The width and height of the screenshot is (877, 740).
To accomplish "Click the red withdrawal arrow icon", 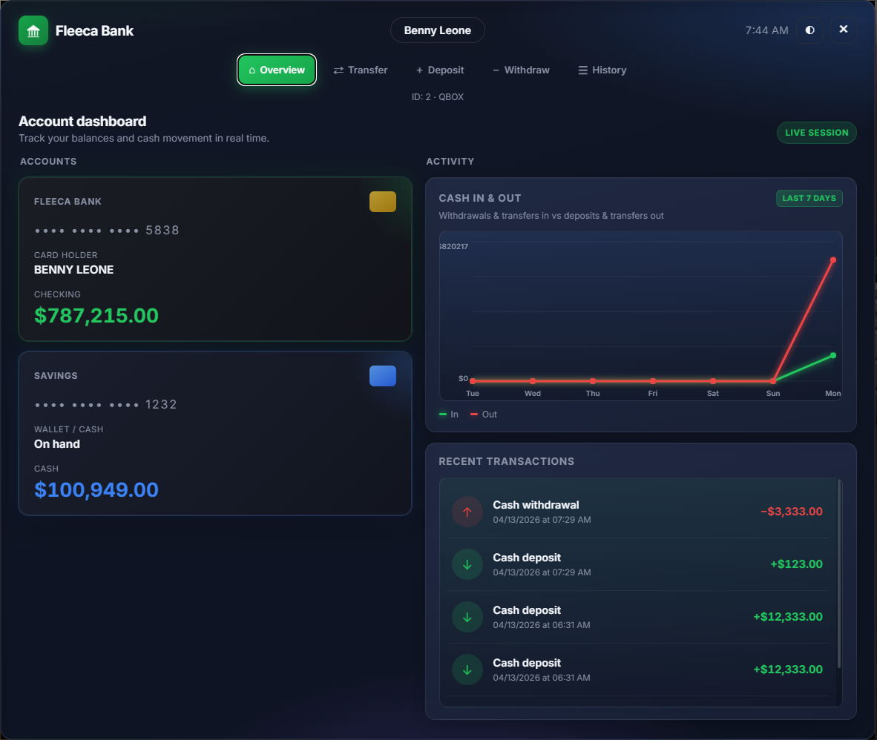I will (467, 512).
